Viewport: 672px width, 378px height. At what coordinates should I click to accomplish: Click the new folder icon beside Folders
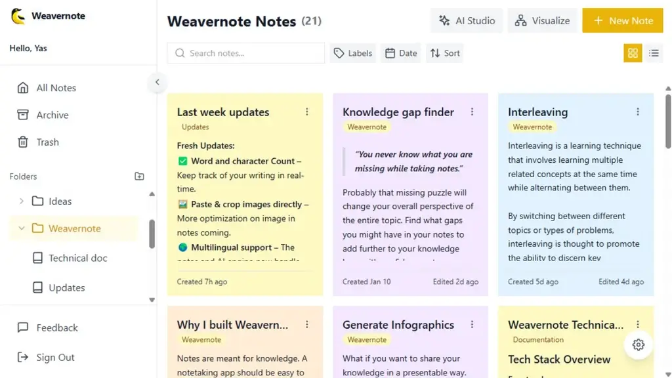139,176
